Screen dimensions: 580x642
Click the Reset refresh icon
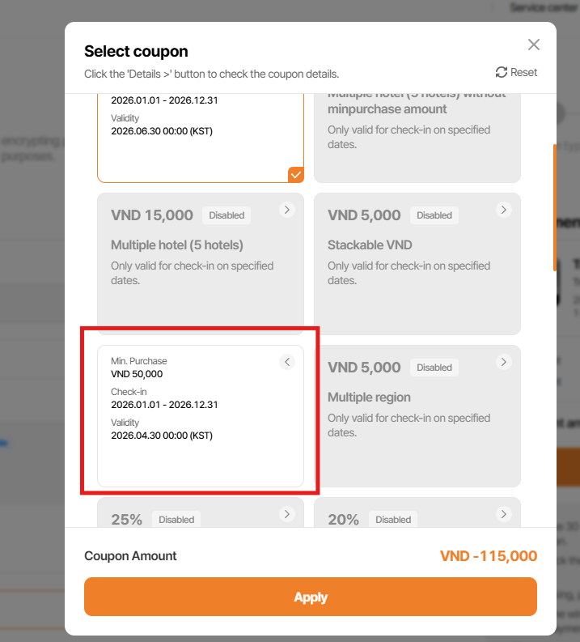click(x=502, y=72)
